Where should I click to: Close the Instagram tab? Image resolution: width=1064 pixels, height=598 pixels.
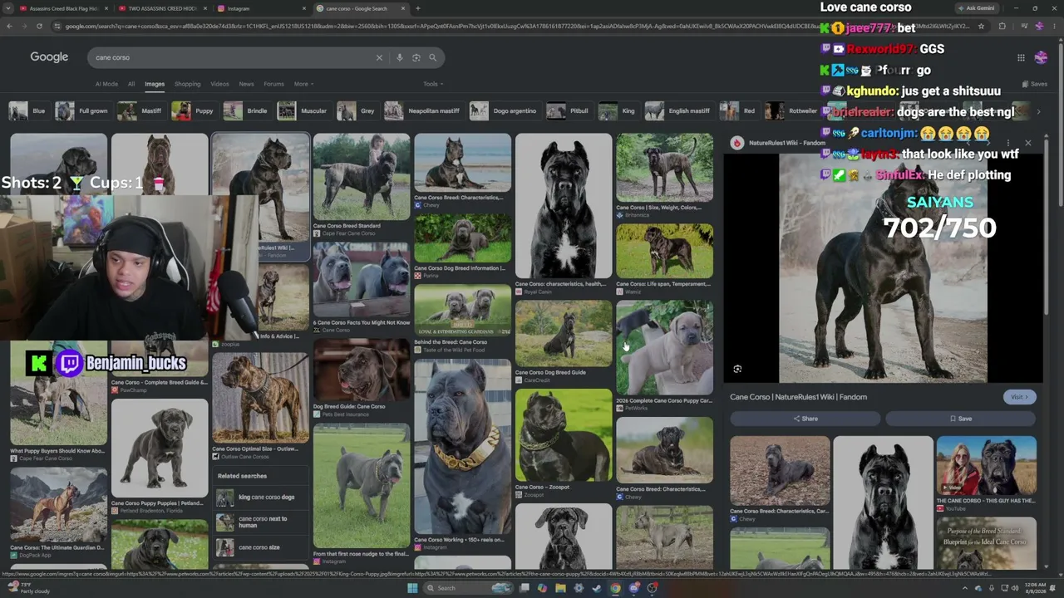pyautogui.click(x=303, y=8)
